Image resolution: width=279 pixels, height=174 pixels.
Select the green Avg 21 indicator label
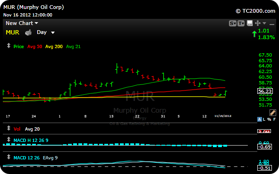pyautogui.click(x=73, y=47)
